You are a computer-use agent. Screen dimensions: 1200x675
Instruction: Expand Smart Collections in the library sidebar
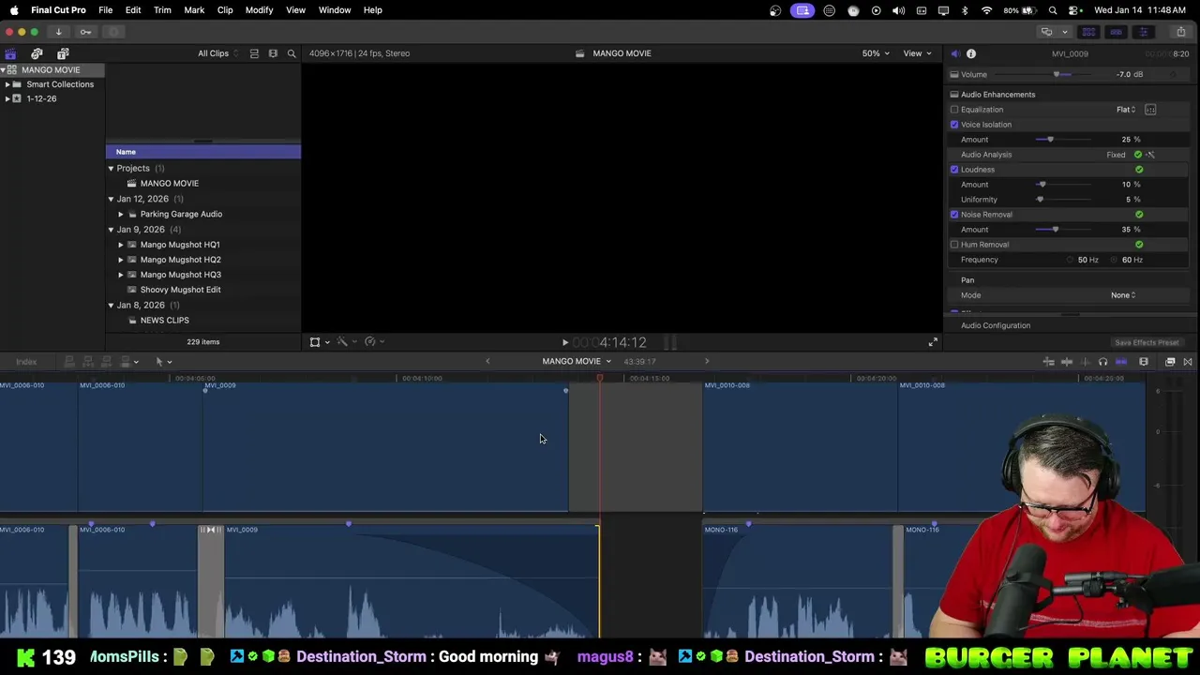[7, 84]
